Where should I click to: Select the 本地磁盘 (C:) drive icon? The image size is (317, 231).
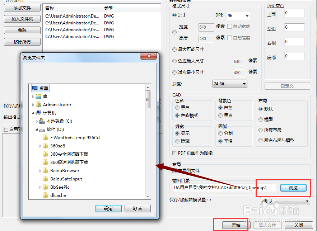pos(42,121)
